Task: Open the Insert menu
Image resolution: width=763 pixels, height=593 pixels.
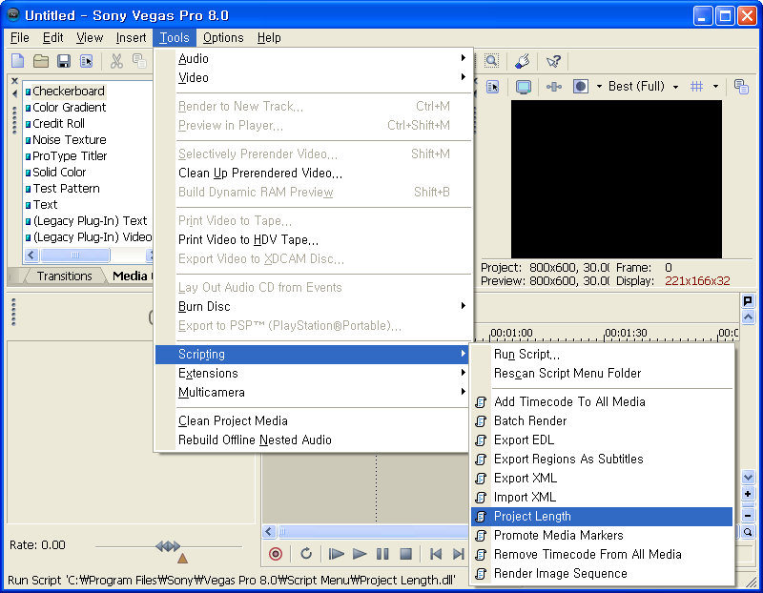Action: (131, 38)
